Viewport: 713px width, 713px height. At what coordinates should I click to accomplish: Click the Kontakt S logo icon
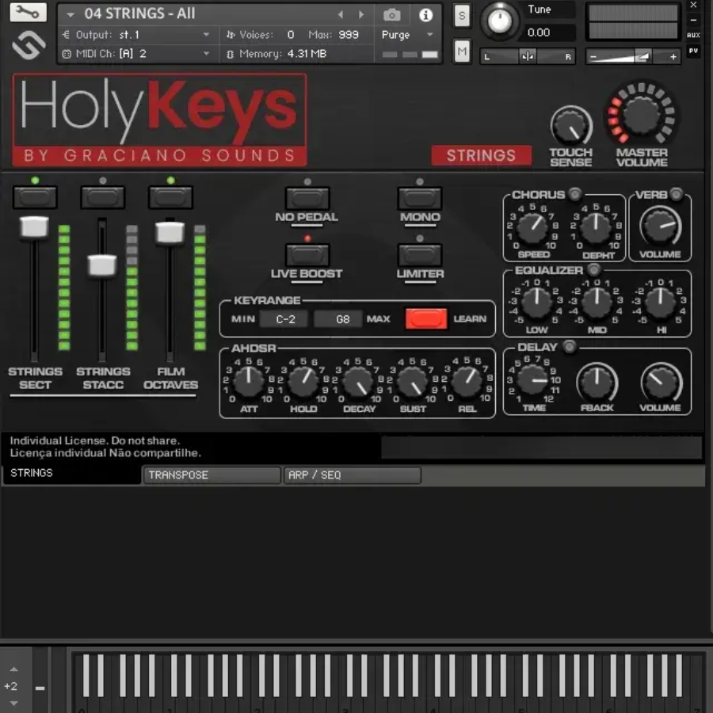pos(29,44)
